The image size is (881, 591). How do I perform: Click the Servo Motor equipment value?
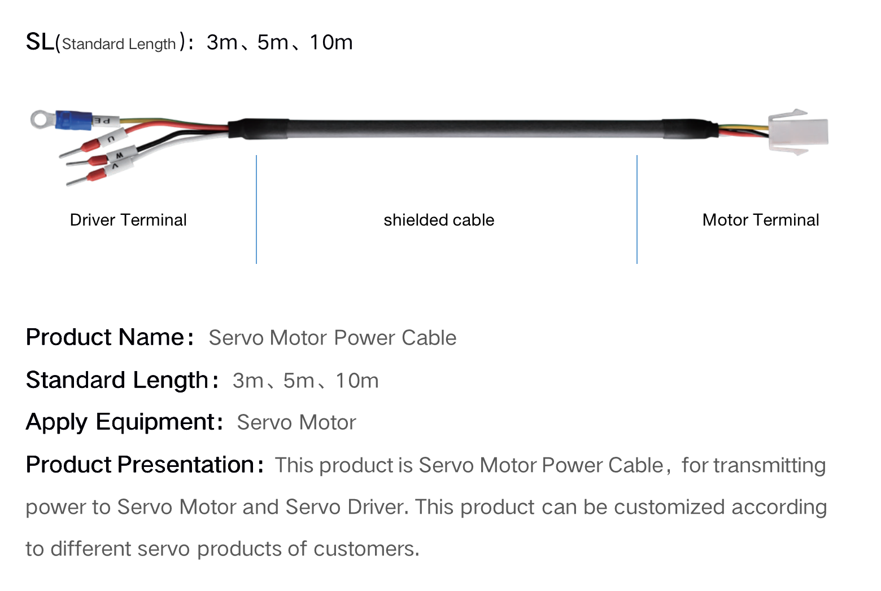pos(296,422)
